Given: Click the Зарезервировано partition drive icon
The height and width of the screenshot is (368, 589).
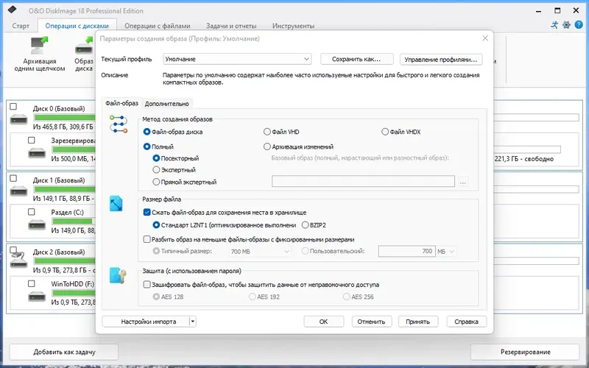Looking at the screenshot, I should click(x=37, y=153).
